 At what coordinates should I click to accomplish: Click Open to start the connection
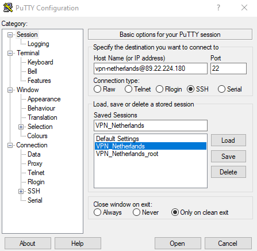[178, 244]
